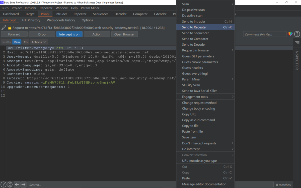This screenshot has width=301, height=188.
Task: Switch to the Dashboard tab
Action: click(11, 14)
